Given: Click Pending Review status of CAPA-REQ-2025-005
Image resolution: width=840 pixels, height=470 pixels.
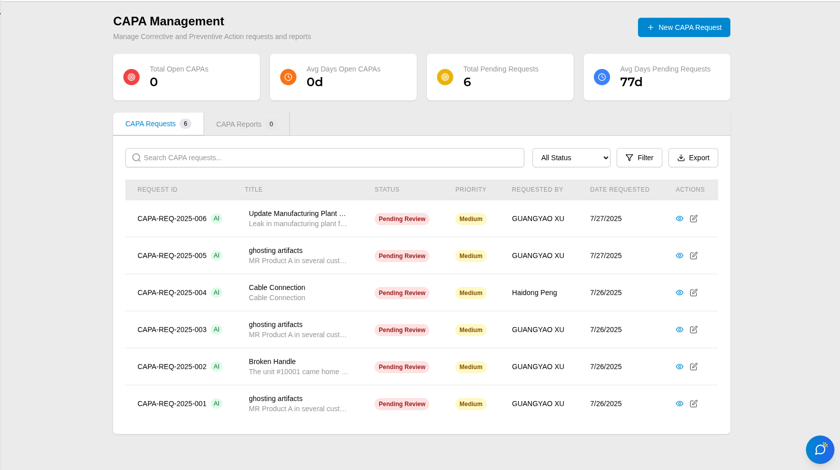Looking at the screenshot, I should coord(401,256).
